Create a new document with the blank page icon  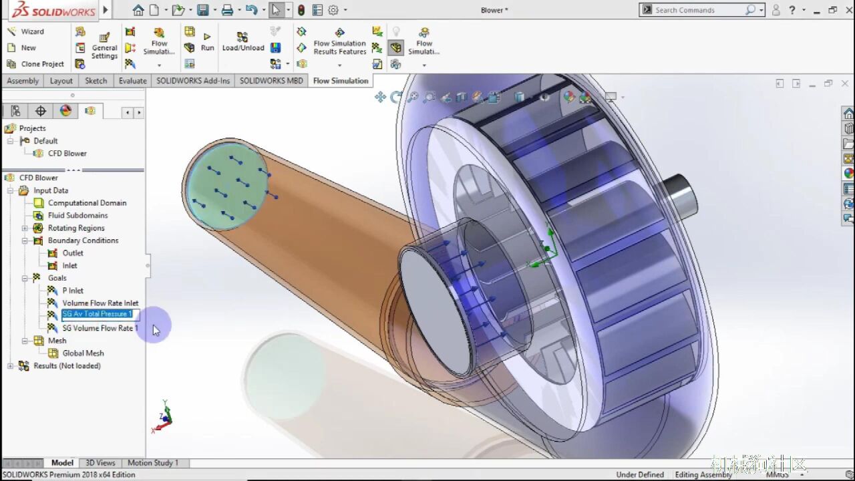point(154,10)
